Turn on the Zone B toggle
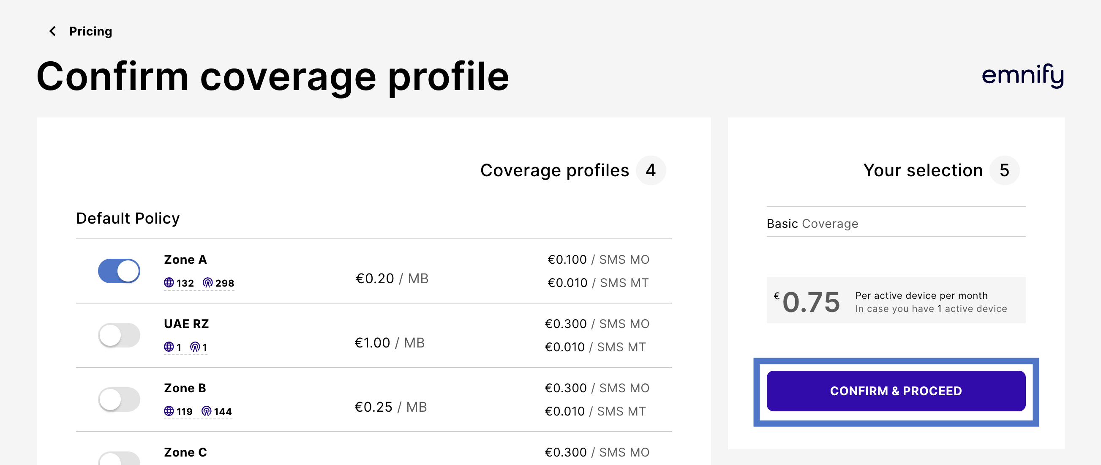Screen dimensions: 1101x465 pyautogui.click(x=119, y=399)
